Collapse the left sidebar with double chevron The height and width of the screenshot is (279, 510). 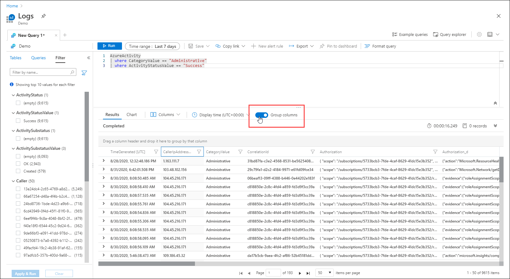89,58
